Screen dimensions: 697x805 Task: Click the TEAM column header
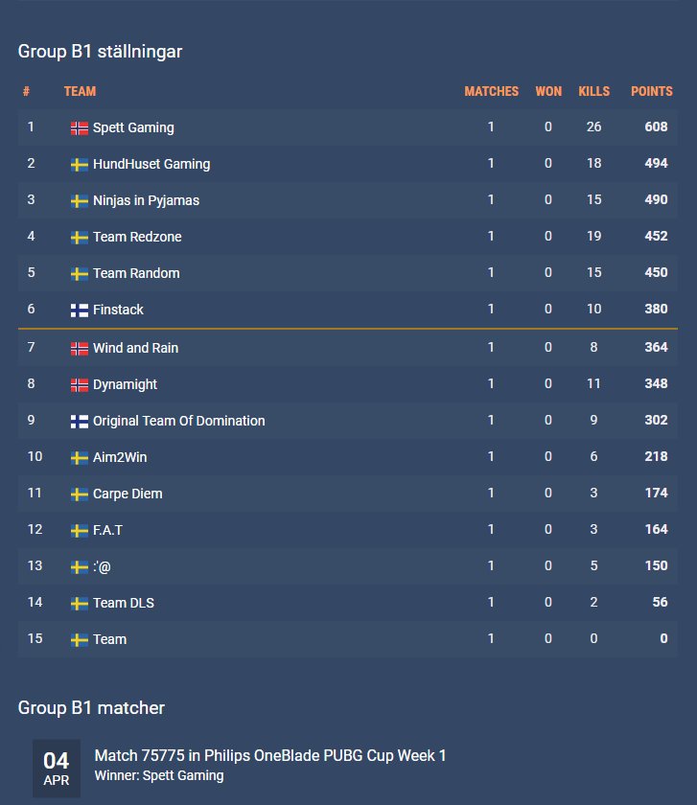point(81,91)
